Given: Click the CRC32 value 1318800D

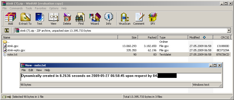Looking at the screenshot, I should click(223, 46).
